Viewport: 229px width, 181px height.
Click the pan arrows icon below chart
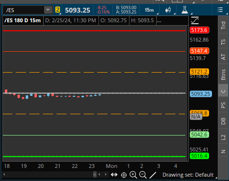114,175
